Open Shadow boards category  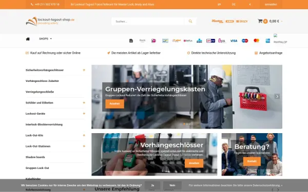pos(35,157)
